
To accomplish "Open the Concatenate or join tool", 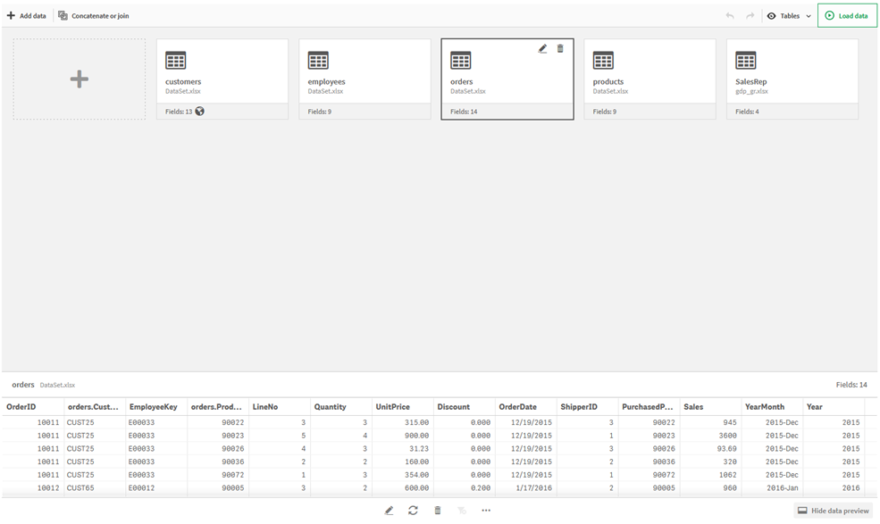I will pos(93,15).
